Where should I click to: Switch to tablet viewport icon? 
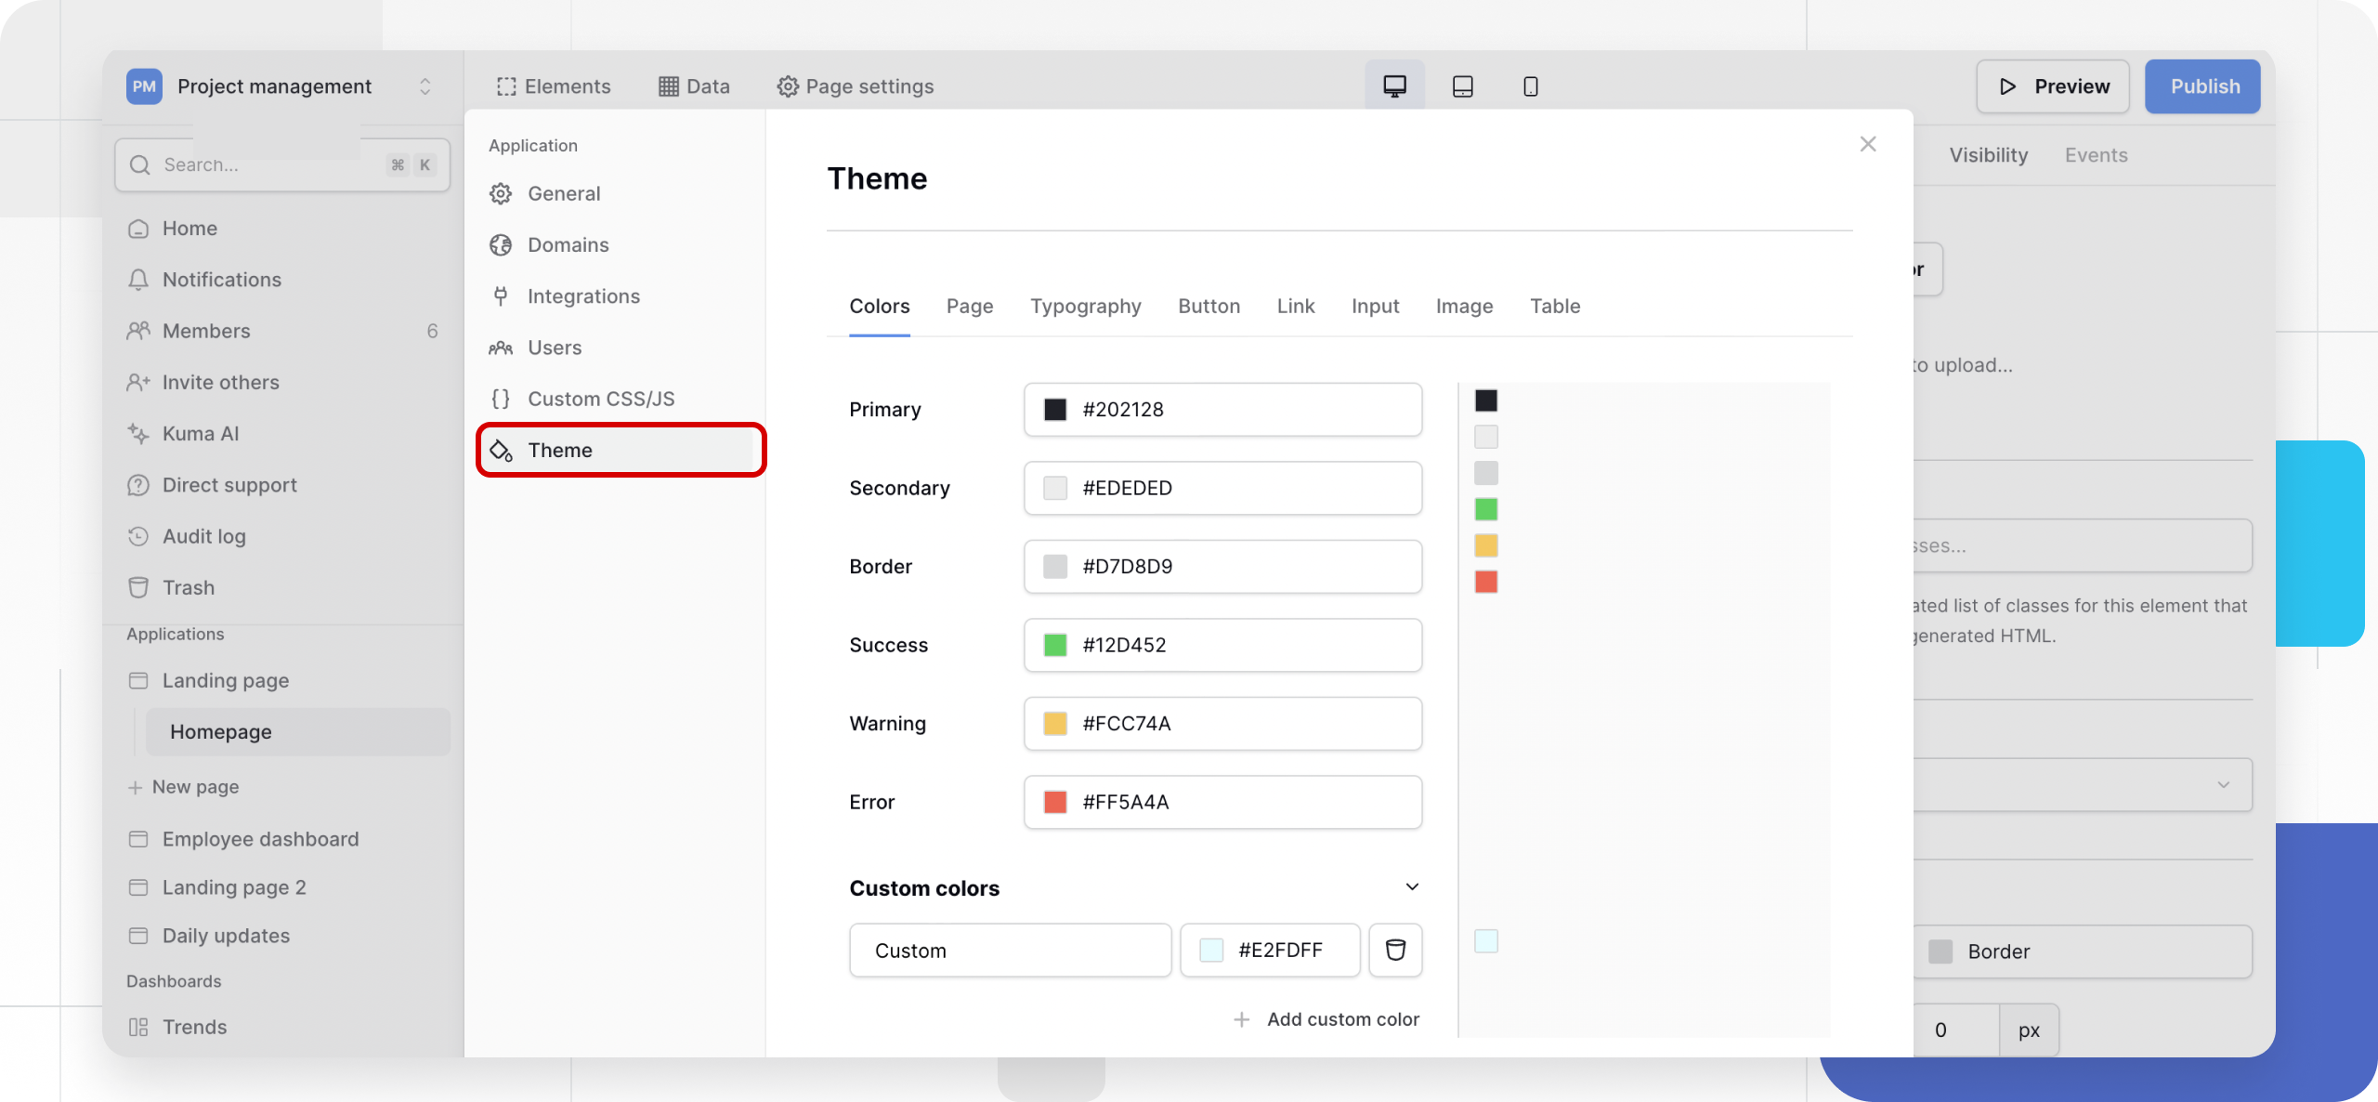click(1462, 86)
